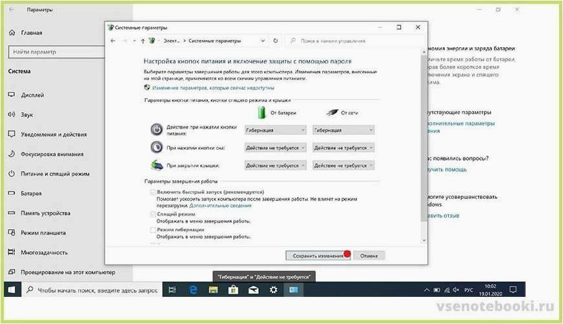The width and height of the screenshot is (563, 324).
Task: Click the power button icon in settings row
Action: coord(156,130)
